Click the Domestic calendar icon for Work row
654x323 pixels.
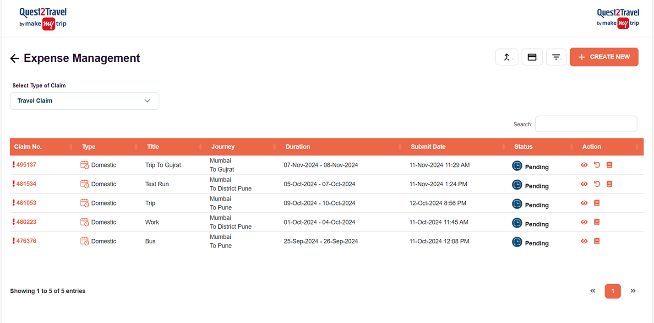click(84, 222)
